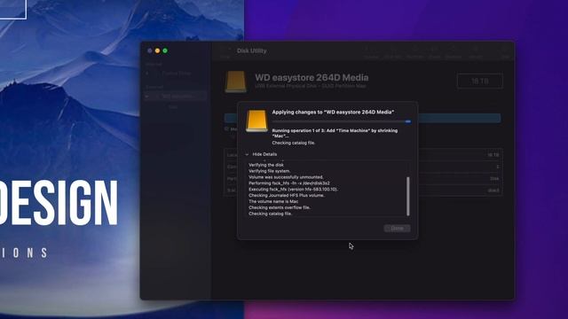Click the Info toolbar icon
The width and height of the screenshot is (568, 319).
coord(505,53)
